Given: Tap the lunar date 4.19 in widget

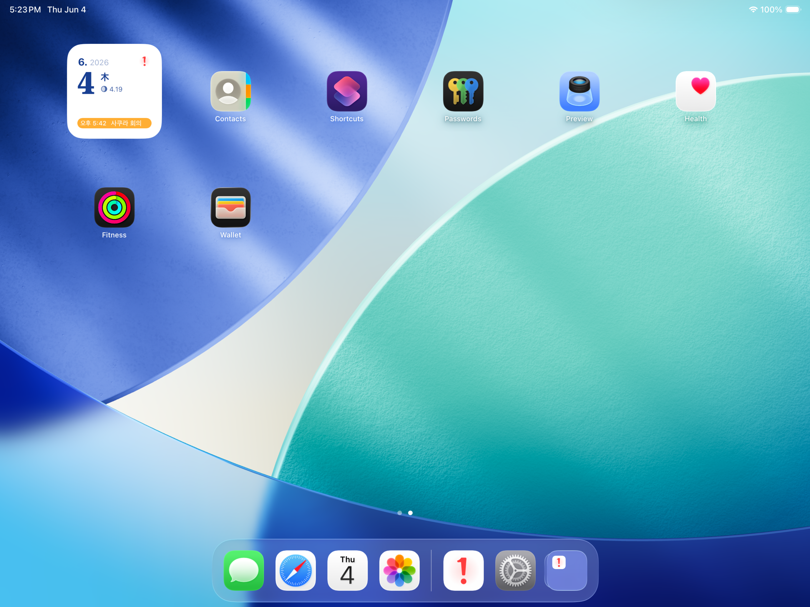Looking at the screenshot, I should [x=116, y=89].
